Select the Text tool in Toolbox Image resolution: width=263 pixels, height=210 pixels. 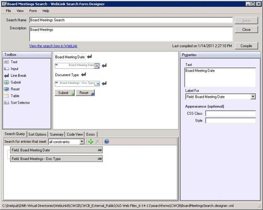11,62
